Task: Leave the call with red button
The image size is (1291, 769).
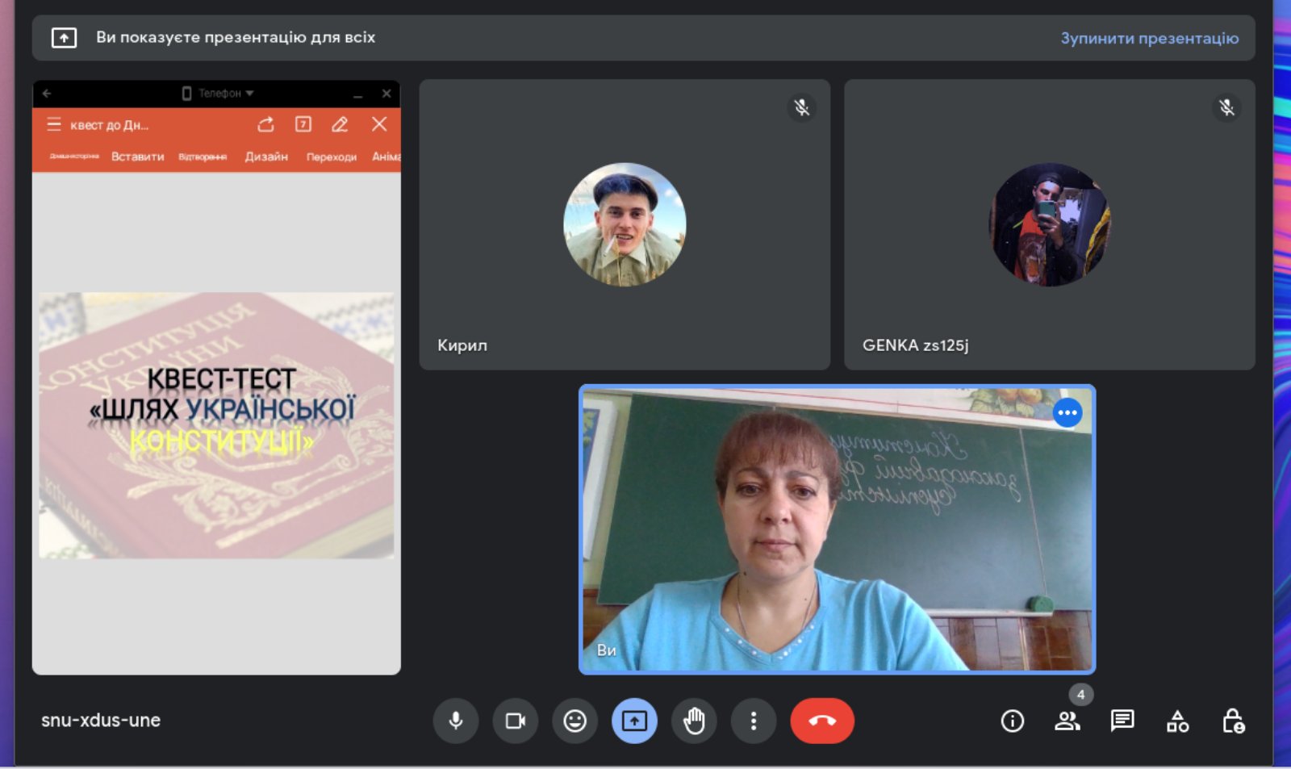Action: coord(822,721)
